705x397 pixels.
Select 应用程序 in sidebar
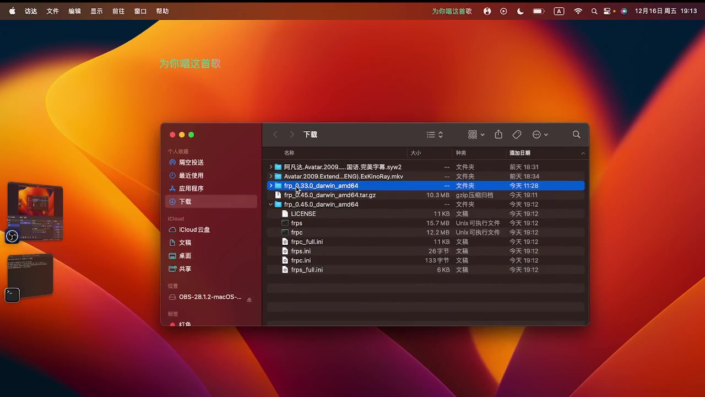point(211,189)
